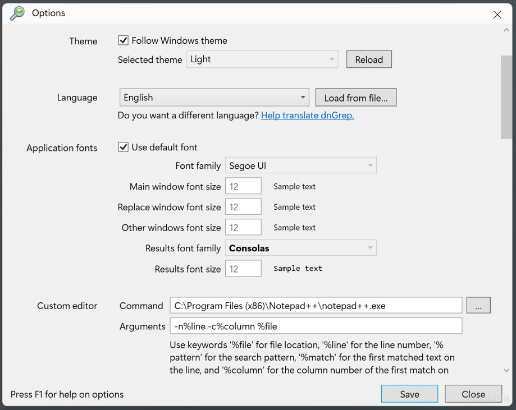Expand the Language dropdown showing English
The image size is (516, 410).
pyautogui.click(x=214, y=98)
